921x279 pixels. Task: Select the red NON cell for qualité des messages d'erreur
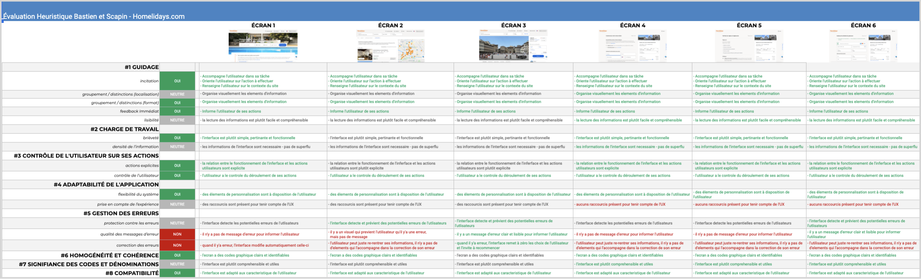[177, 234]
